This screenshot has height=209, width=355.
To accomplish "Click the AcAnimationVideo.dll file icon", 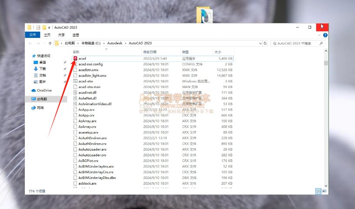I will (75, 104).
